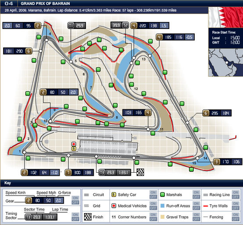Click the Bahrain flag image

(225, 17)
